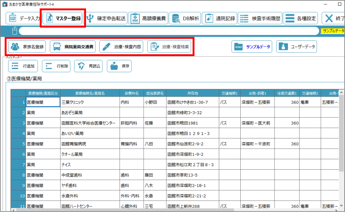Open the データ入力 calendar icon
345x212 pixels.
(x=13, y=18)
